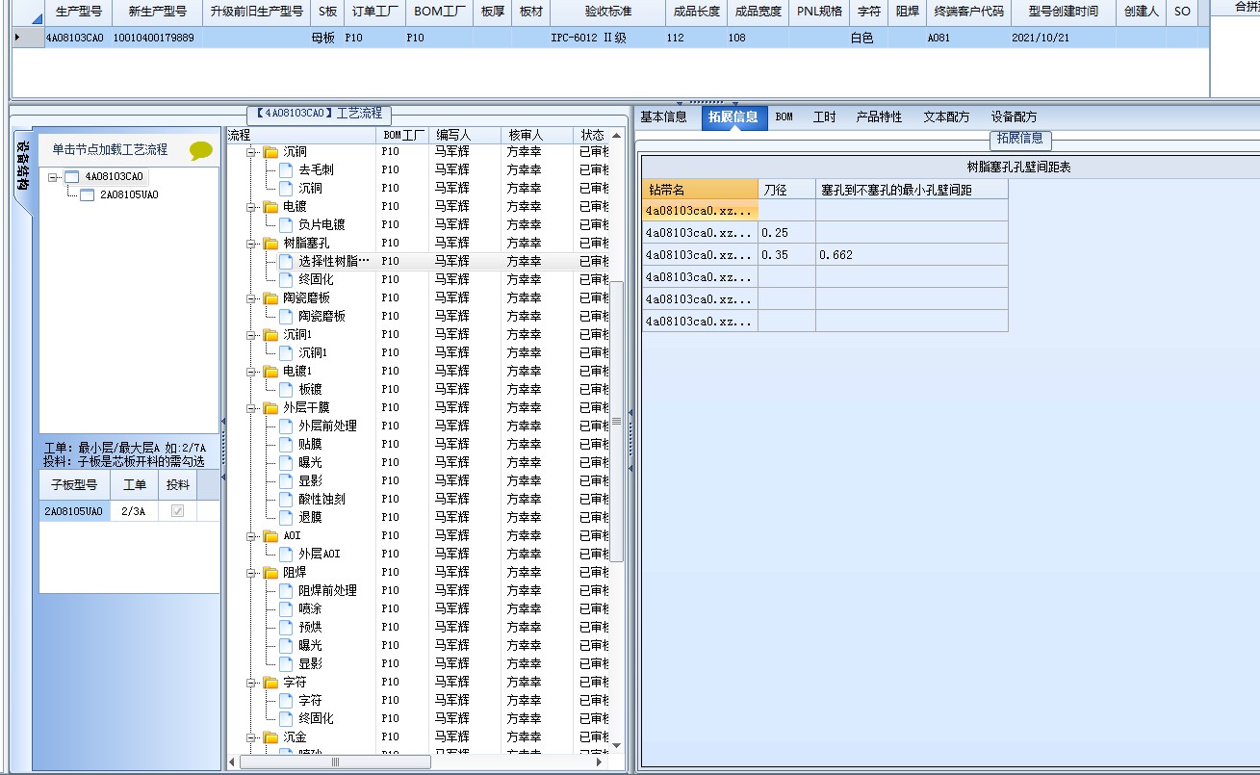Click the 编写人 column header in the process tree
The height and width of the screenshot is (775, 1260).
coord(466,135)
